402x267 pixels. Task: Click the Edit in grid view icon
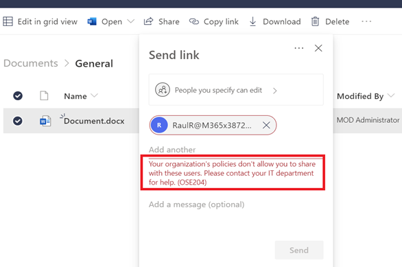pyautogui.click(x=8, y=21)
